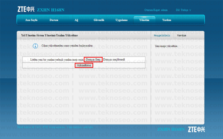
Task: Click the breadcrumb path Yönetim-Sistem Yönetimi
Action: [41, 35]
